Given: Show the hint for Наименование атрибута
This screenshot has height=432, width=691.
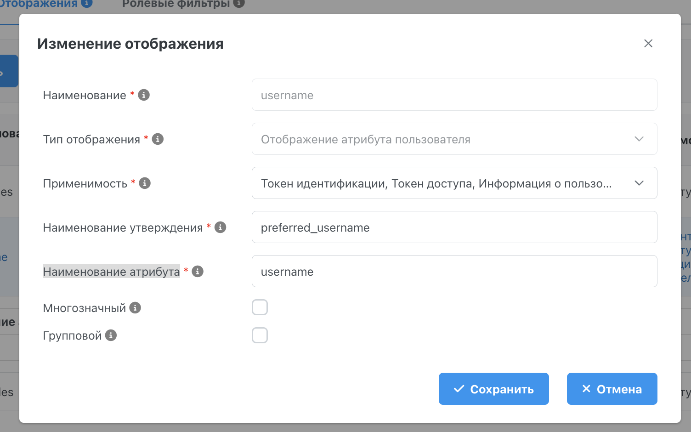Looking at the screenshot, I should click(x=197, y=271).
